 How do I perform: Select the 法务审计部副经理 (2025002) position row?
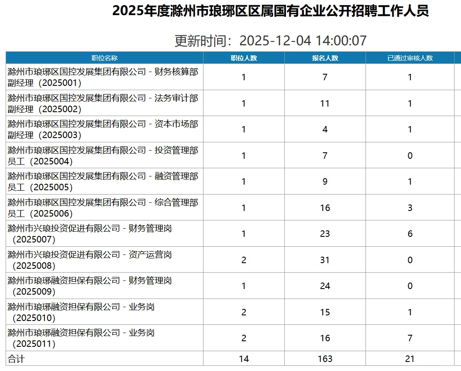[x=104, y=103]
